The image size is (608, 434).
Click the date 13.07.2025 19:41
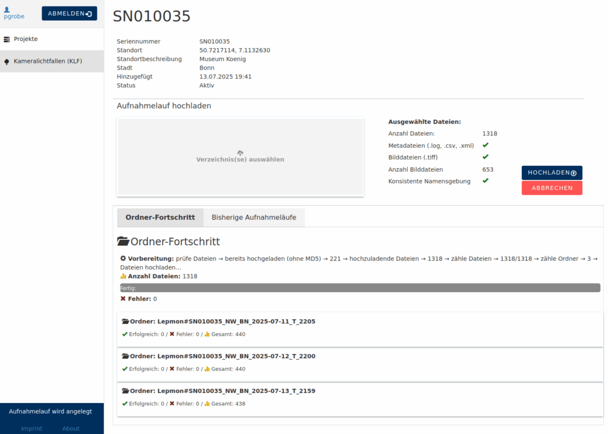tap(225, 77)
